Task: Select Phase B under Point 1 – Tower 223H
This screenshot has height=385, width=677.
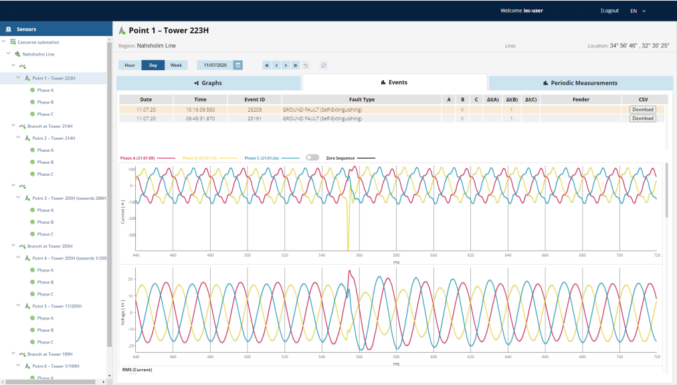Action: [x=45, y=102]
